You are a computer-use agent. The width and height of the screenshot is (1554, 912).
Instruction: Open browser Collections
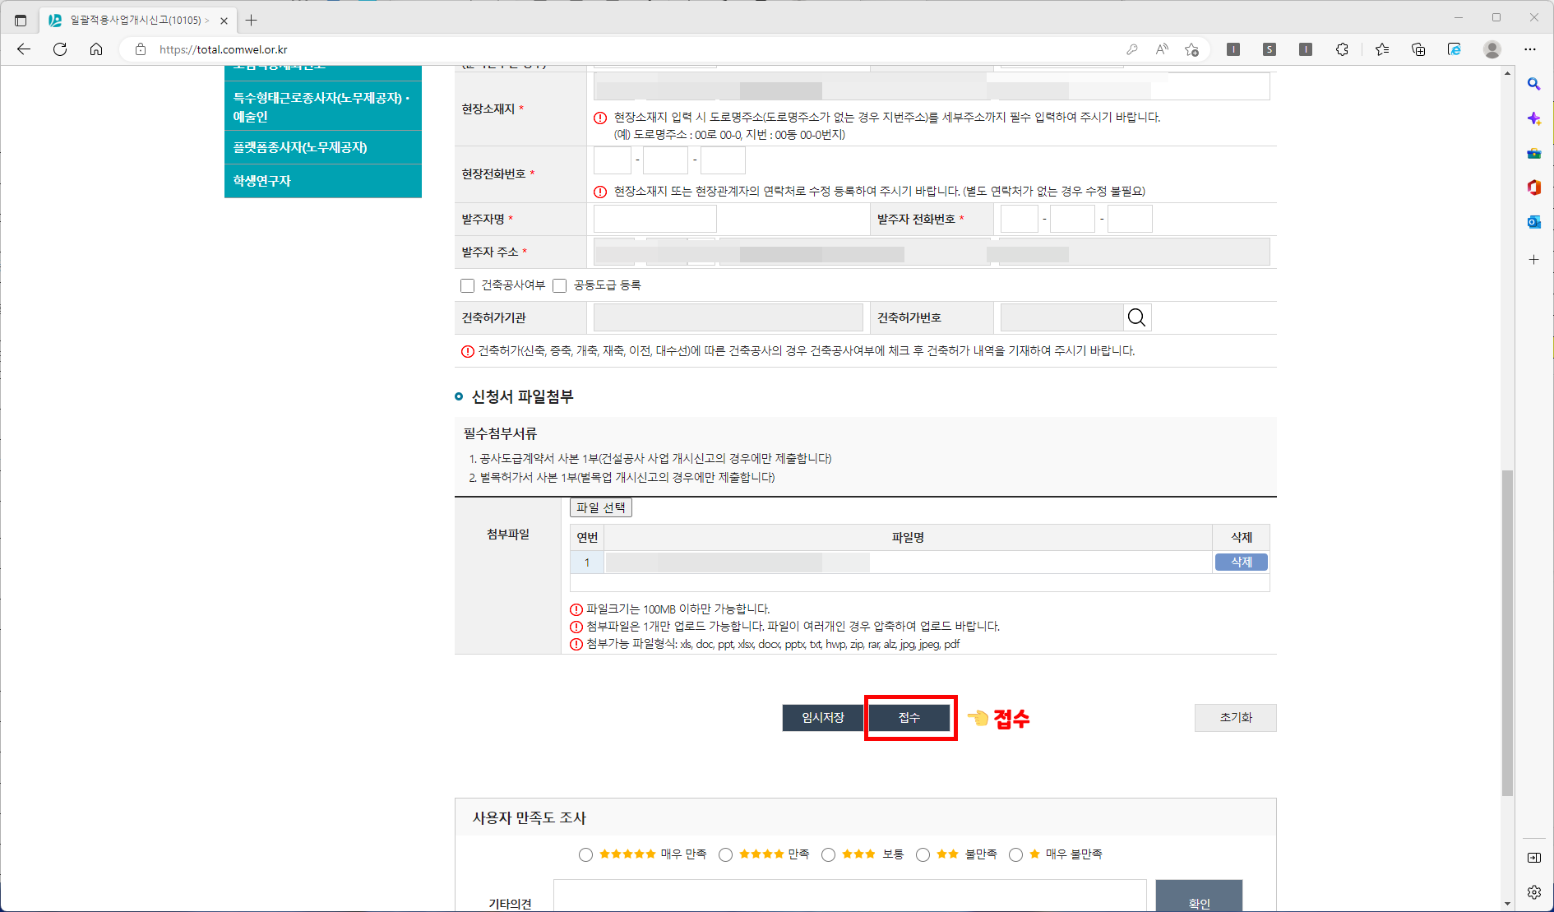[x=1418, y=49]
